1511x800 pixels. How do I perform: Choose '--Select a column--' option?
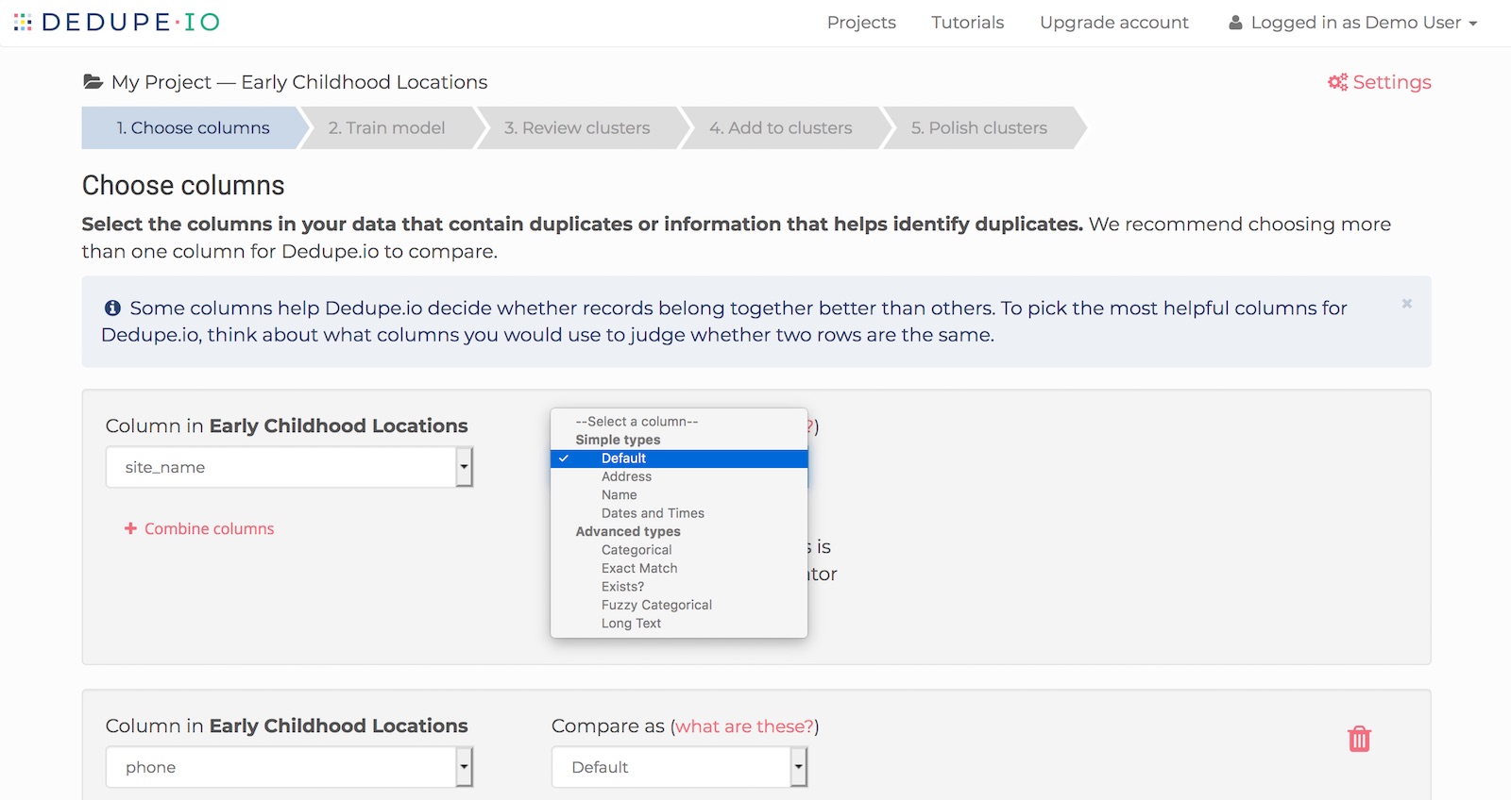pos(679,422)
